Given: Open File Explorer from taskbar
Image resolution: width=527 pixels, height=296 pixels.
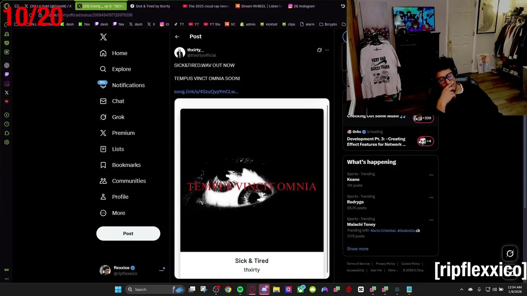Looking at the screenshot, I should tap(276, 289).
